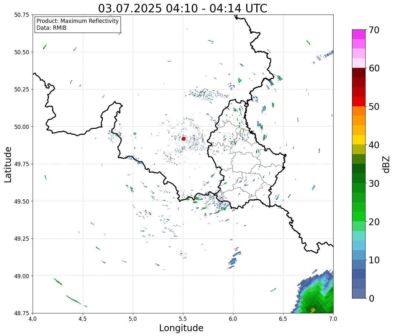
Task: Click the 'Product: Maximum Reflectivity' text
Action: (x=78, y=21)
